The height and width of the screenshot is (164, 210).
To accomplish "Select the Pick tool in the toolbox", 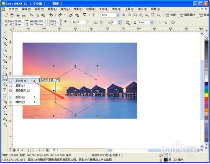I will 5,32.
